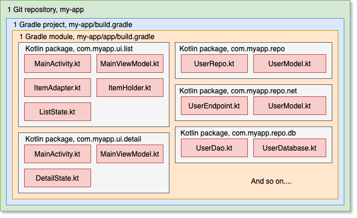Click the MainViewModel.kt box in com.myapp.ui.detail
The image size is (357, 218).
click(130, 154)
